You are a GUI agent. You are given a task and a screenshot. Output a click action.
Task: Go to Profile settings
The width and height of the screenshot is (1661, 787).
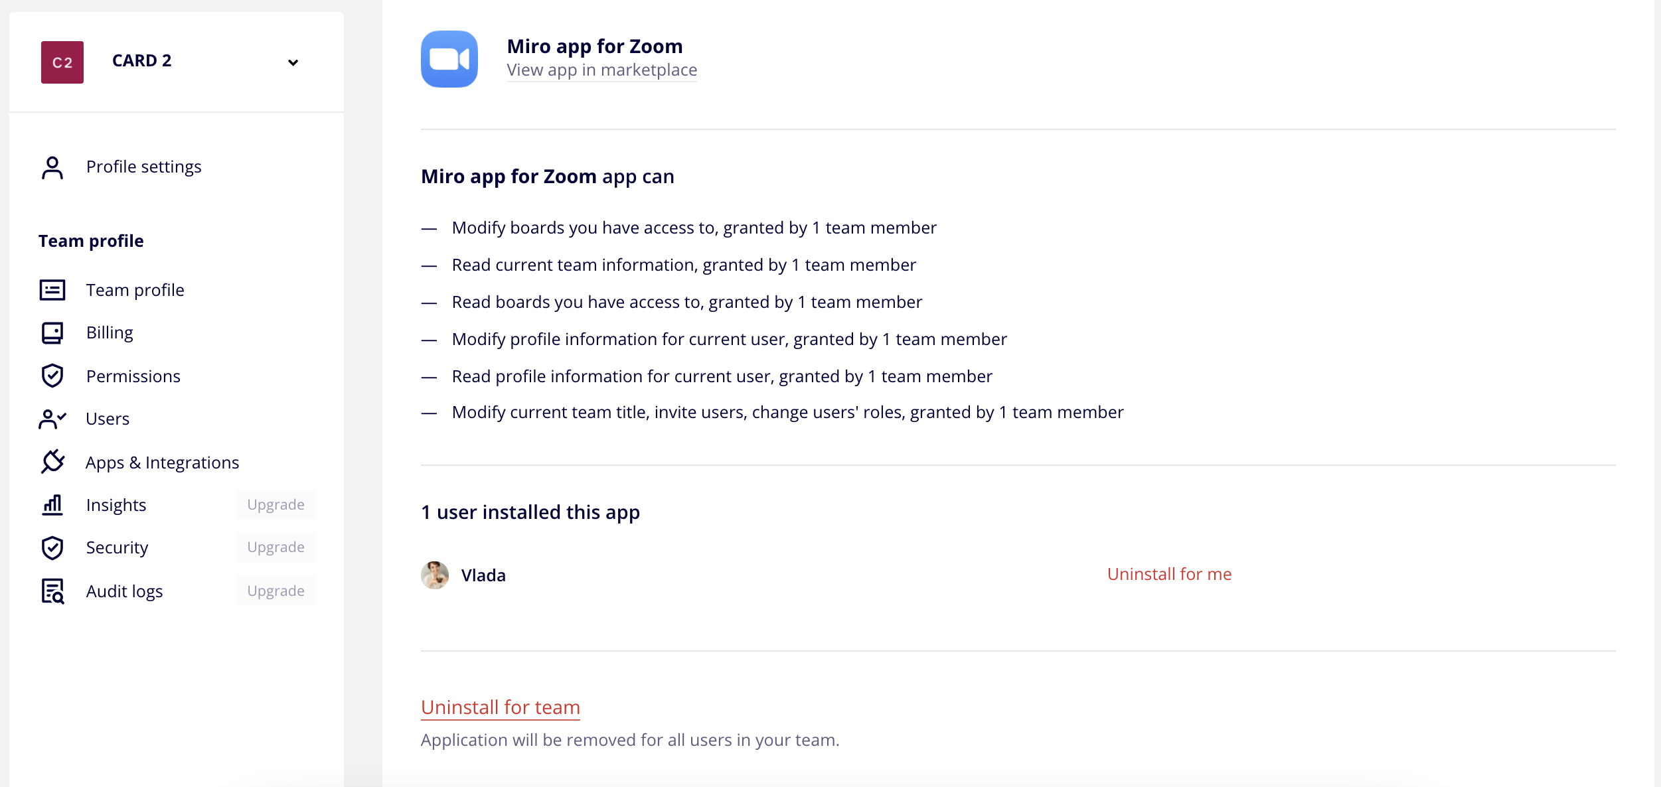point(143,167)
